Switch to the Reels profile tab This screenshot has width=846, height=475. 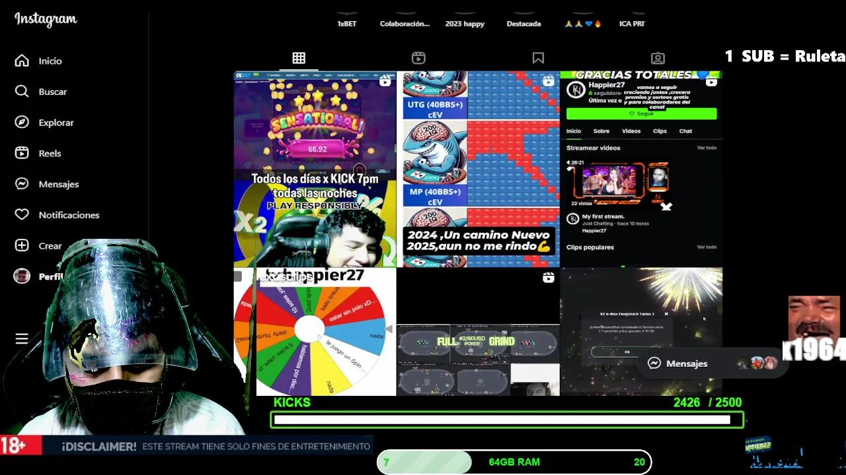click(418, 58)
